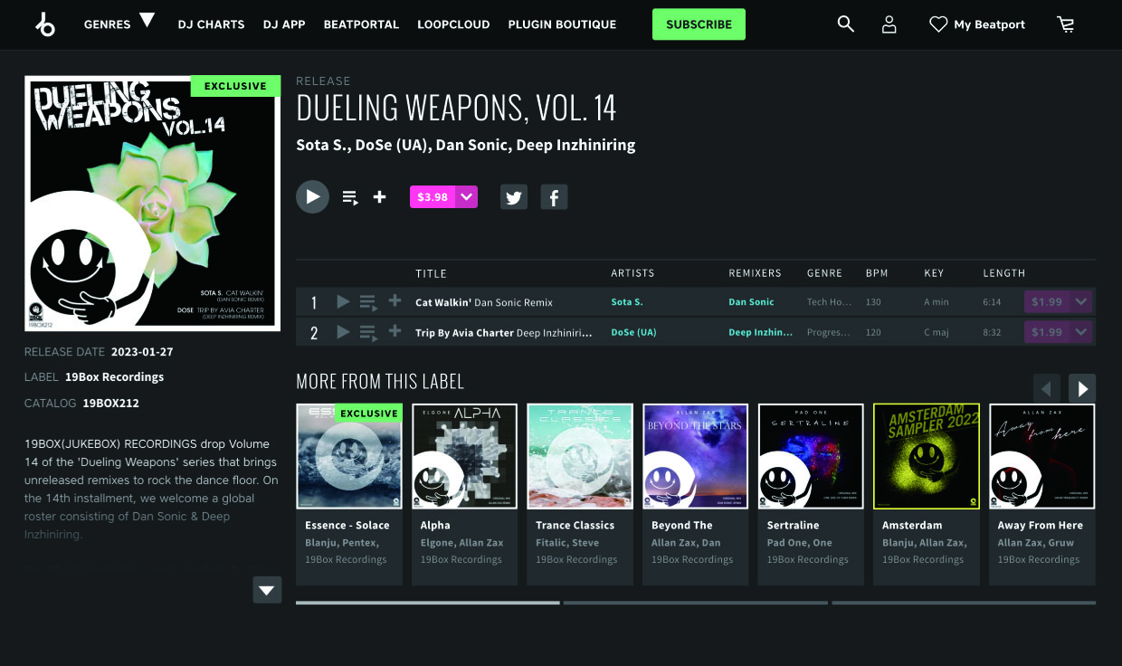Jump to third carousel page indicator
This screenshot has width=1122, height=666.
(x=964, y=602)
